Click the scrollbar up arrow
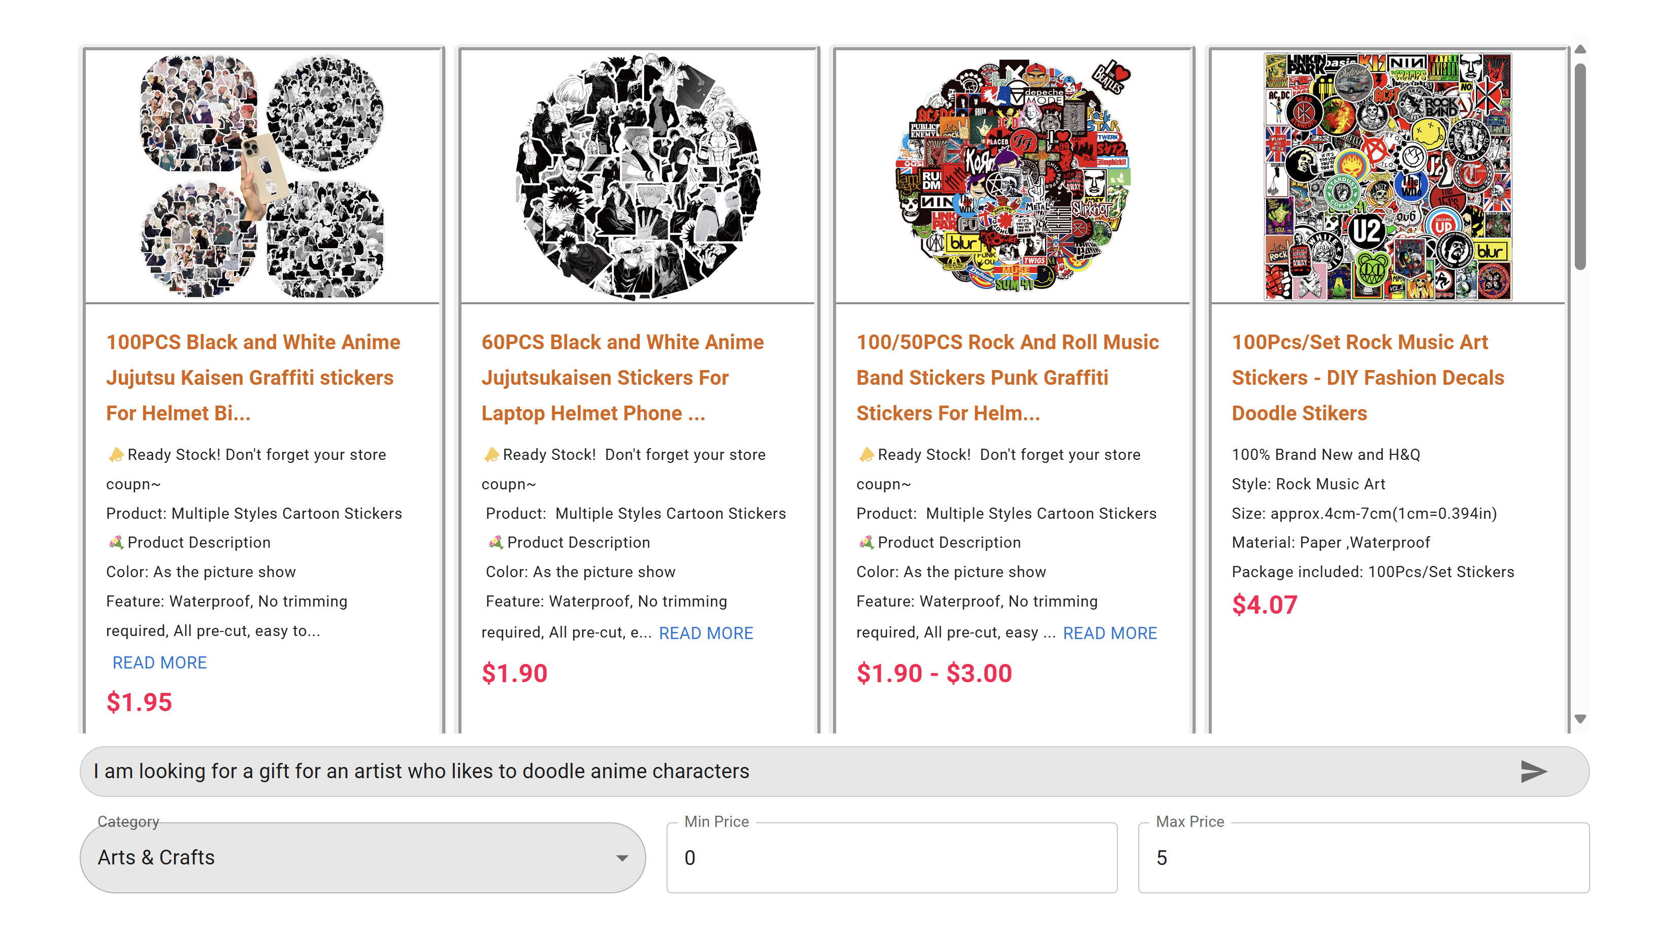 point(1580,49)
